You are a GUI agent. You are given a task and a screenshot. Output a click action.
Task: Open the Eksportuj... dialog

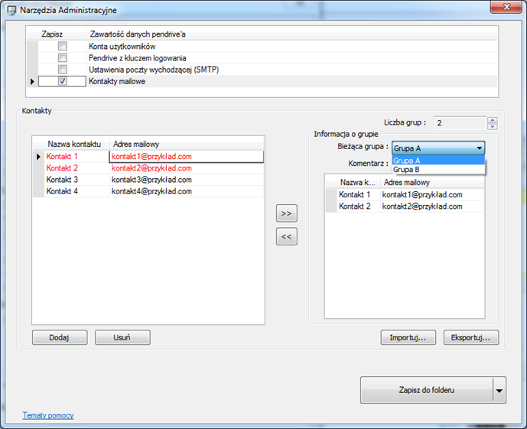click(471, 338)
